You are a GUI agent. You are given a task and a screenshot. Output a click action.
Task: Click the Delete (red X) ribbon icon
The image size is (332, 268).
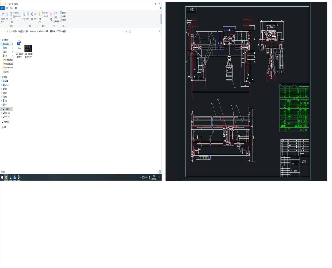(x=31, y=14)
